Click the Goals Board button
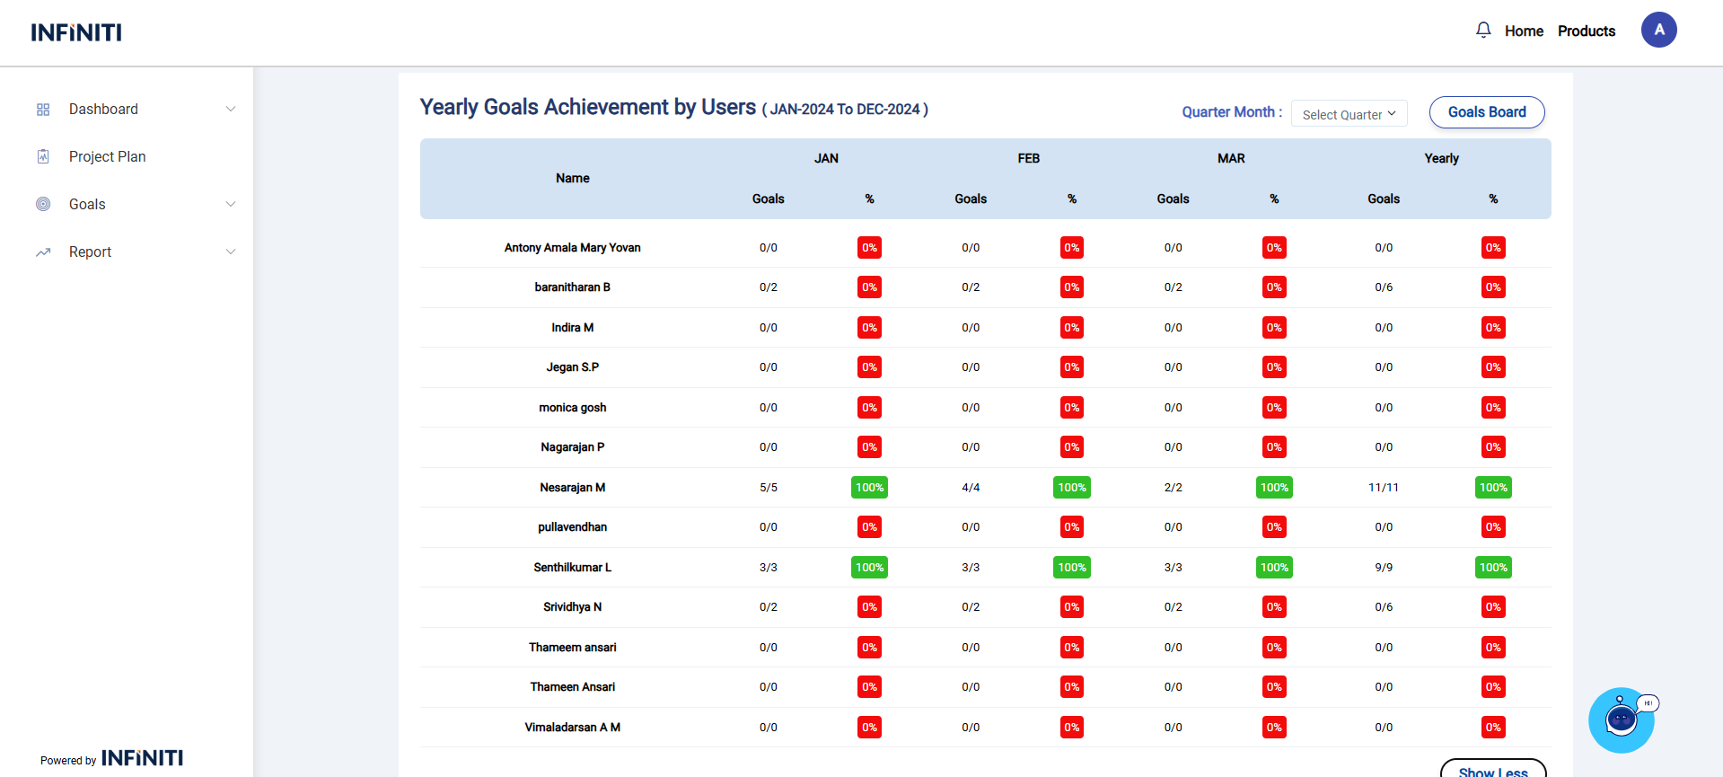Image resolution: width=1723 pixels, height=777 pixels. [1486, 112]
